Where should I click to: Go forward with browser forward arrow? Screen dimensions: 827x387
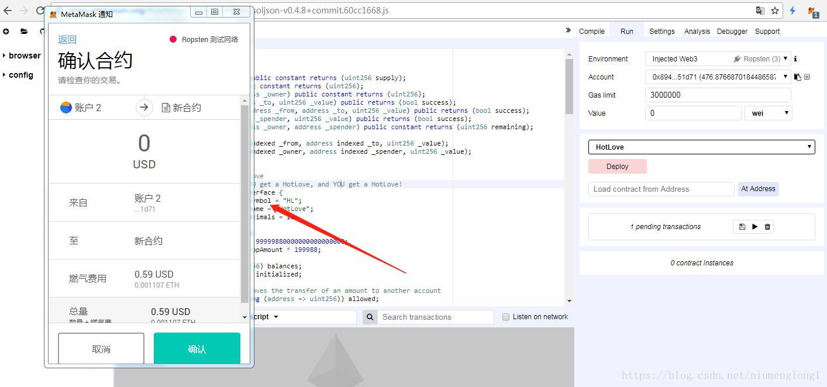point(24,11)
